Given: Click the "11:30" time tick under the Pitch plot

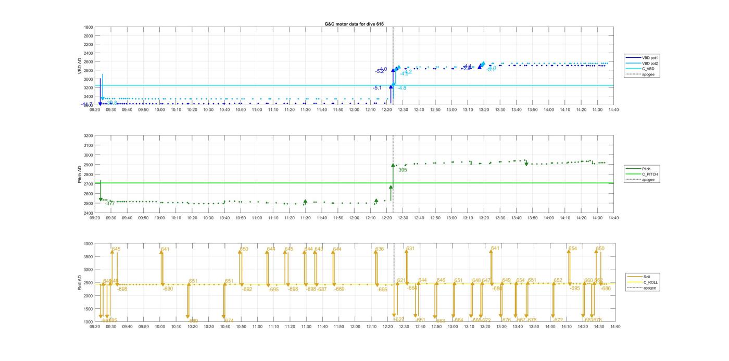Looking at the screenshot, I should (306, 218).
